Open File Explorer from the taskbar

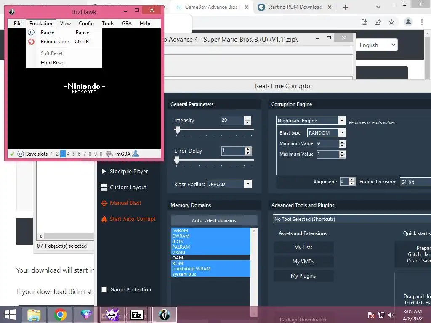click(34, 315)
